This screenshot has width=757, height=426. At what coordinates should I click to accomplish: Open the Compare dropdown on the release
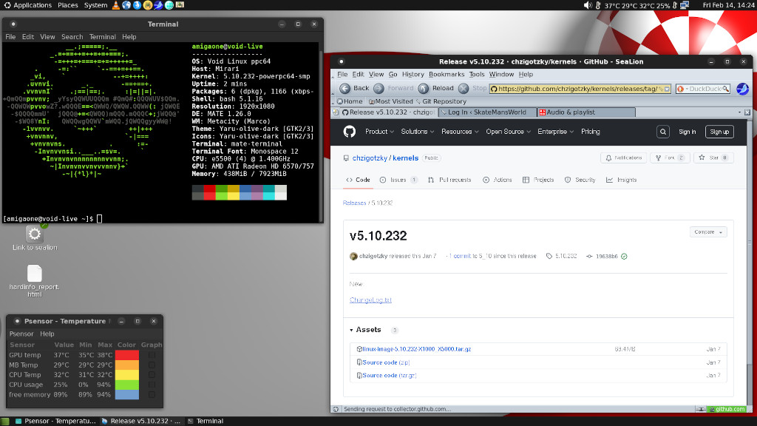click(708, 231)
